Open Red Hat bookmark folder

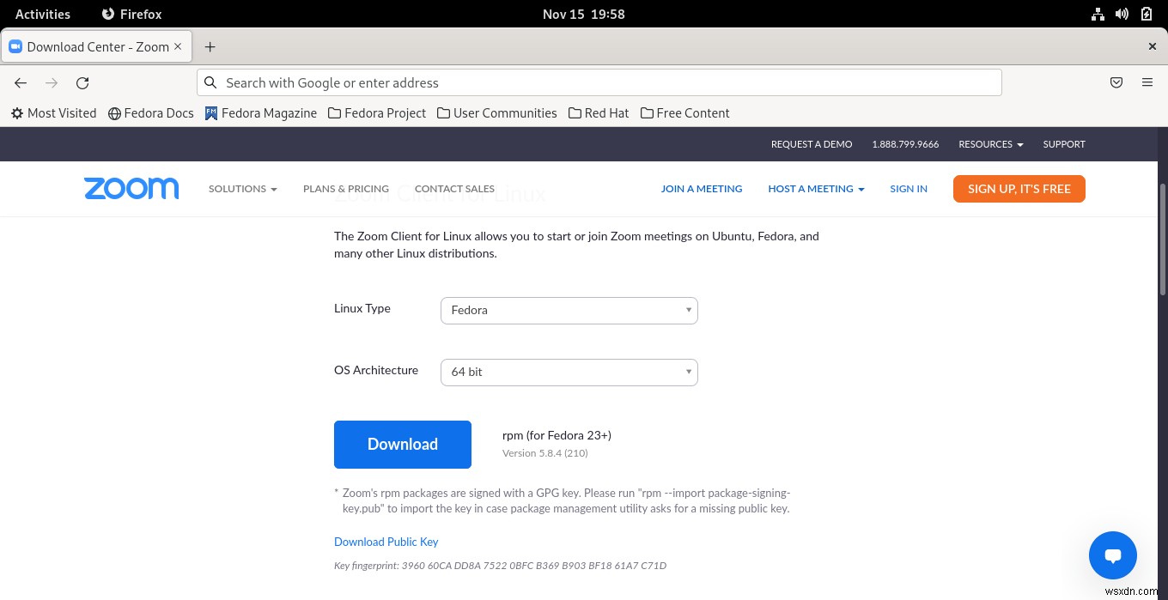599,113
